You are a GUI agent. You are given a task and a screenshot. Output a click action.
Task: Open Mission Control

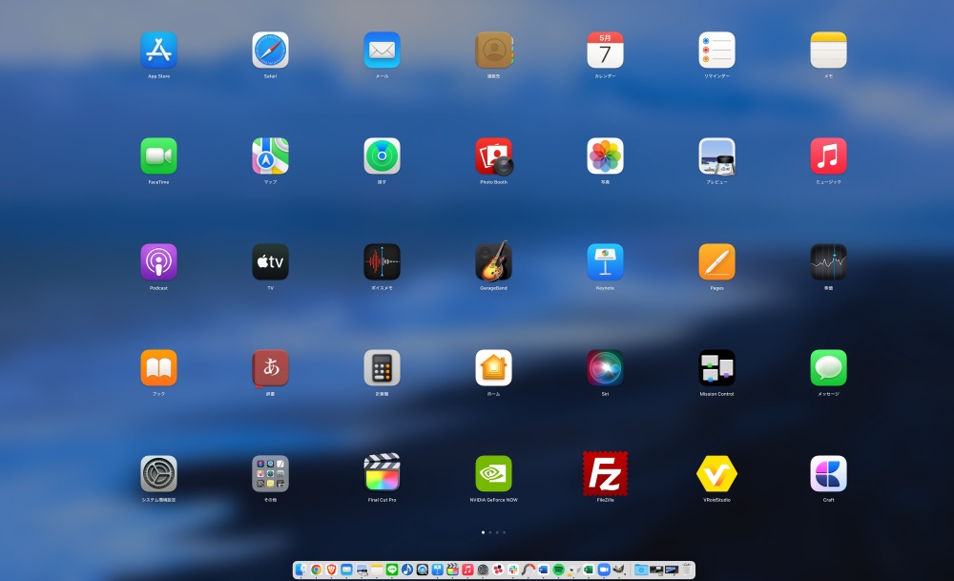pyautogui.click(x=716, y=367)
